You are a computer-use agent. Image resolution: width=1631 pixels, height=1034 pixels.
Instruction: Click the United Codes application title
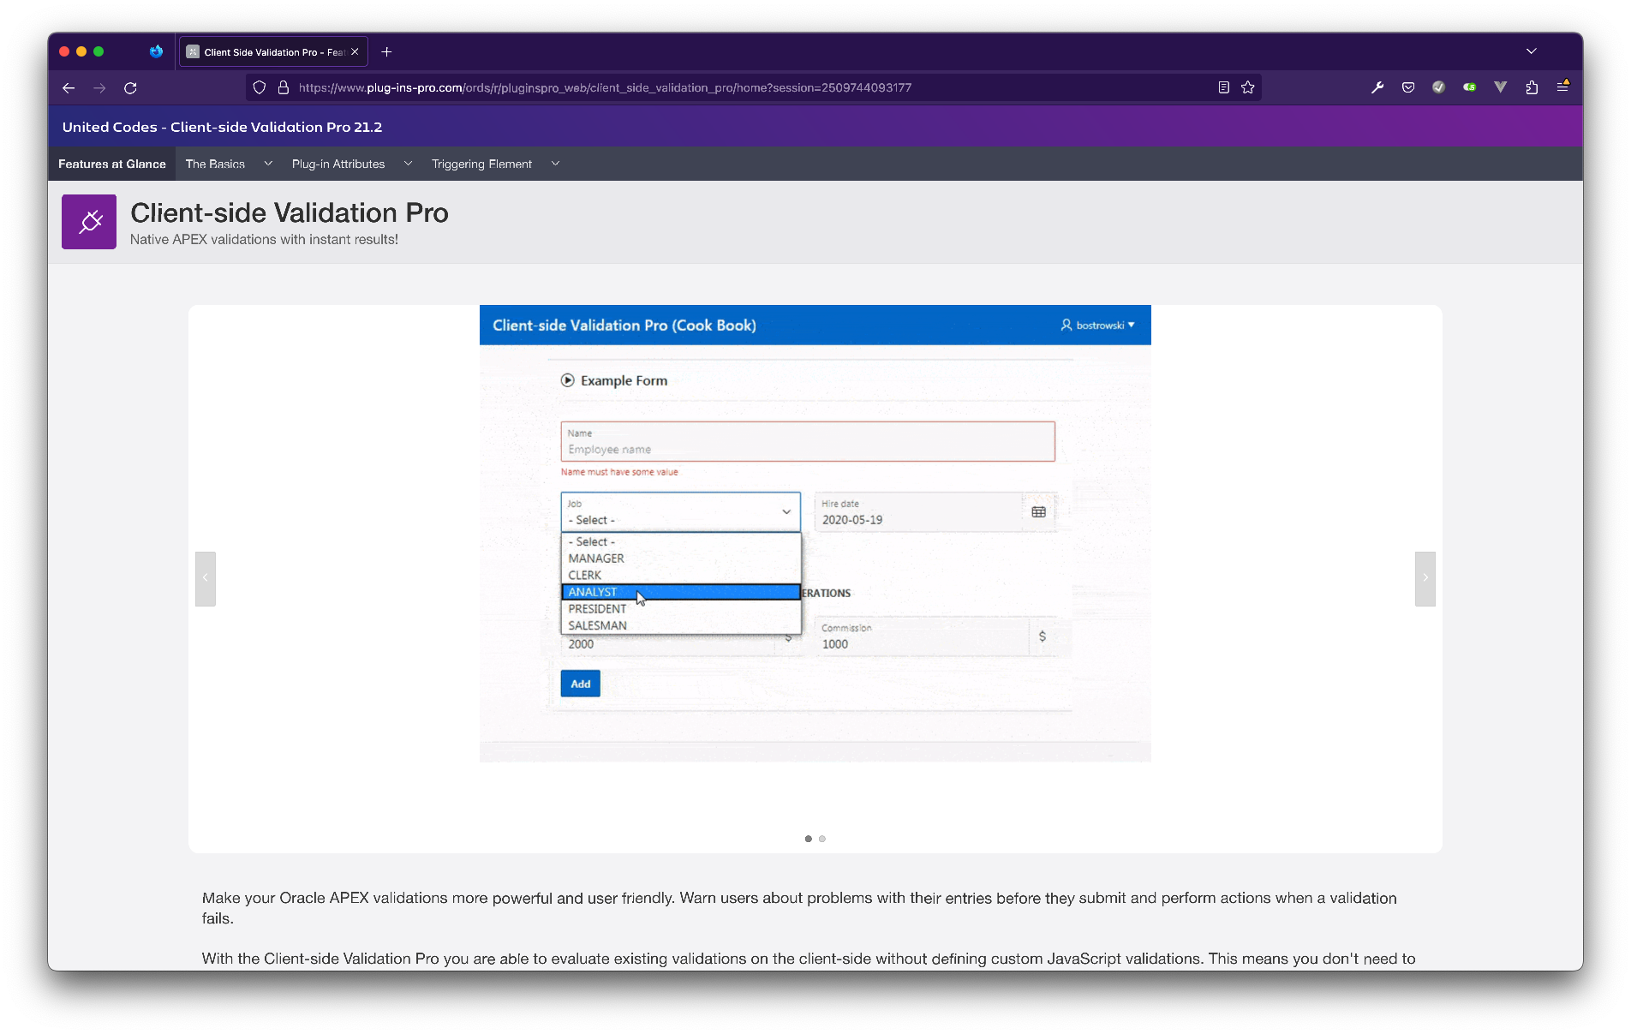tap(223, 127)
